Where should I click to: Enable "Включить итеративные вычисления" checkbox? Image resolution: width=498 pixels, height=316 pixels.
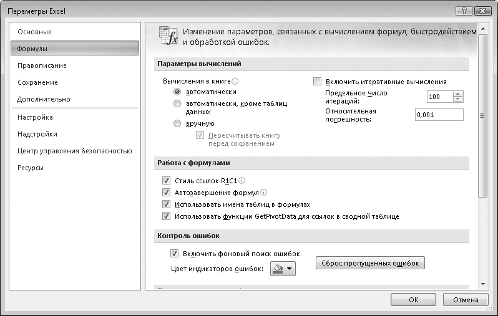tap(317, 82)
